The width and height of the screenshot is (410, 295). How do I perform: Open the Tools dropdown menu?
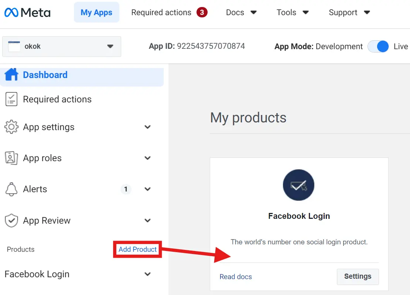coord(293,12)
